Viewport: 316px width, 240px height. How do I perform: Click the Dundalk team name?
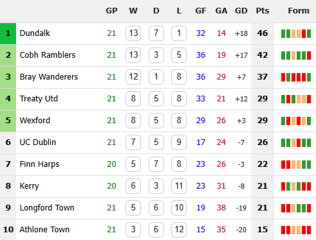click(x=35, y=33)
